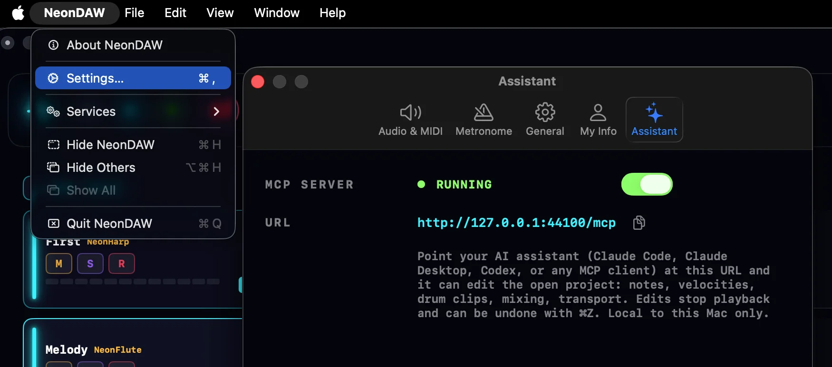832x367 pixels.
Task: Mute the First NeonHarp track
Action: coord(59,263)
